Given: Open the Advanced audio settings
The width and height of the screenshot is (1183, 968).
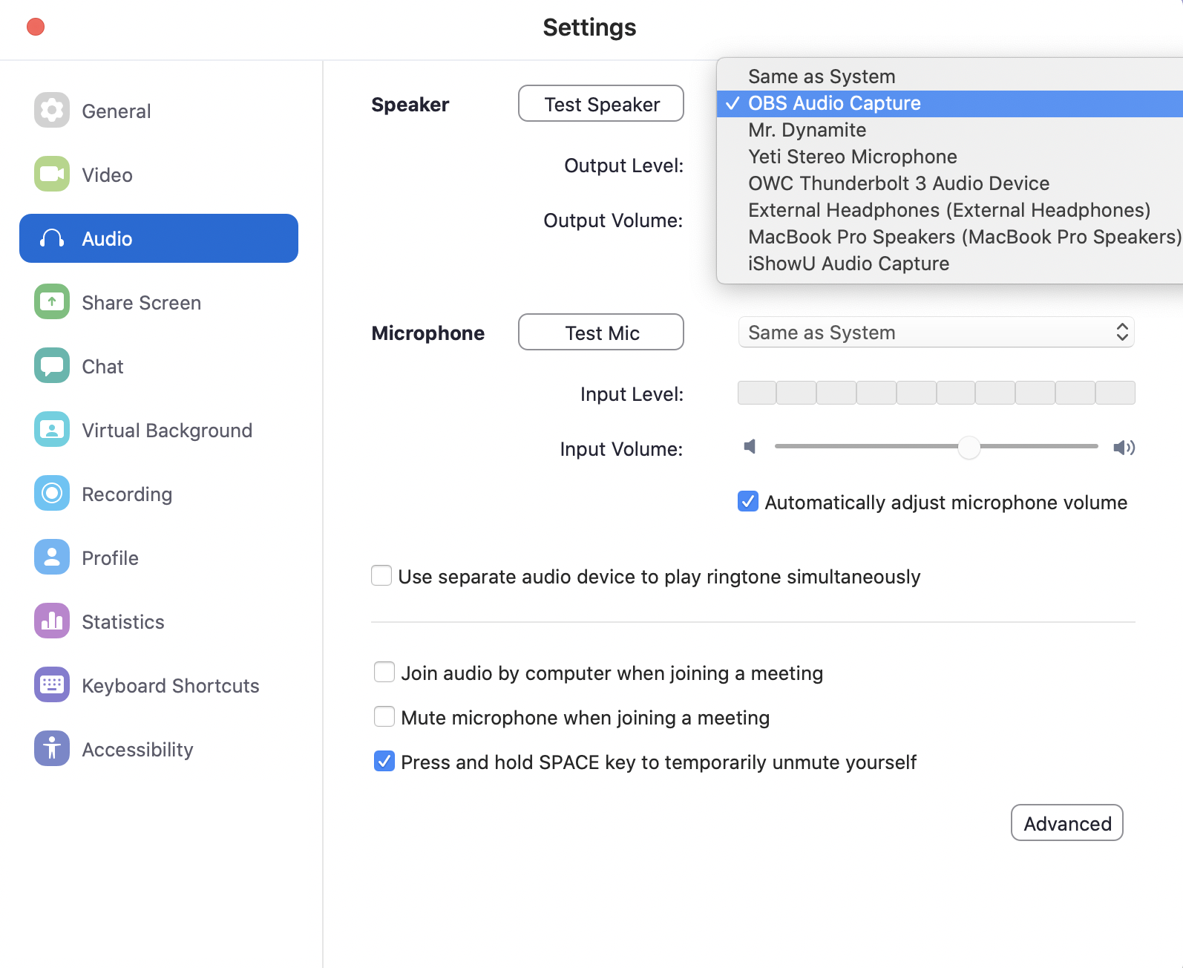Looking at the screenshot, I should [x=1066, y=823].
